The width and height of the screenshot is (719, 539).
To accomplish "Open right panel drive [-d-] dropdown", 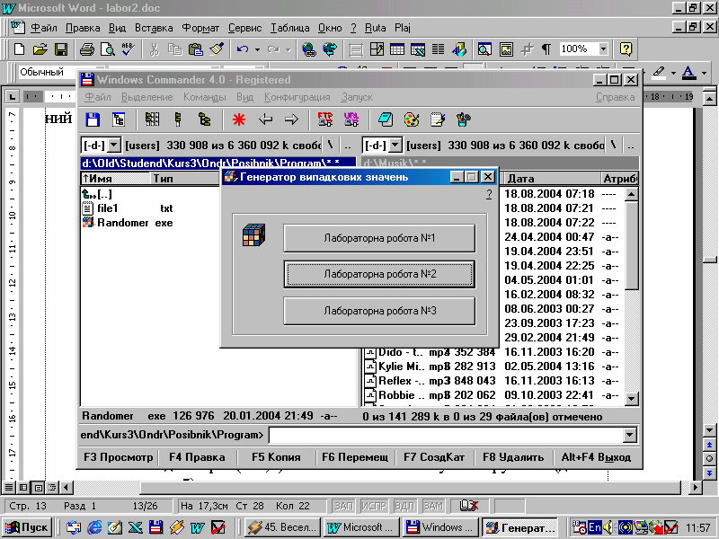I will [395, 146].
